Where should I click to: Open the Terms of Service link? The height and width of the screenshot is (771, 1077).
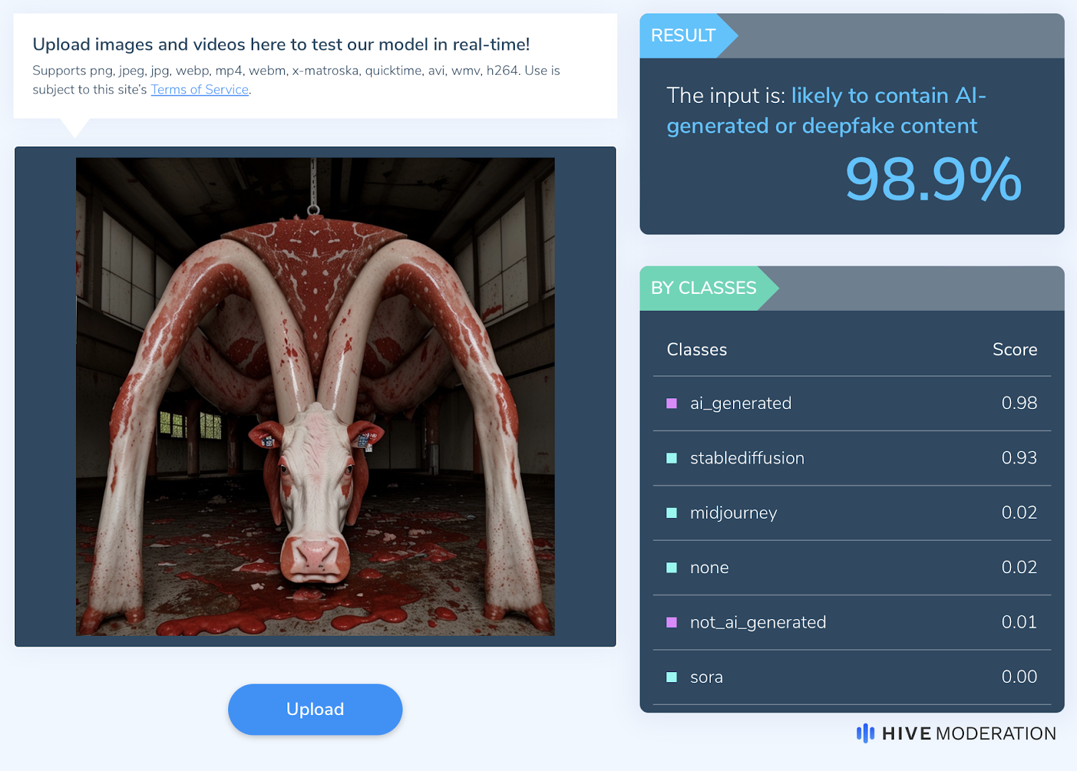click(x=200, y=89)
